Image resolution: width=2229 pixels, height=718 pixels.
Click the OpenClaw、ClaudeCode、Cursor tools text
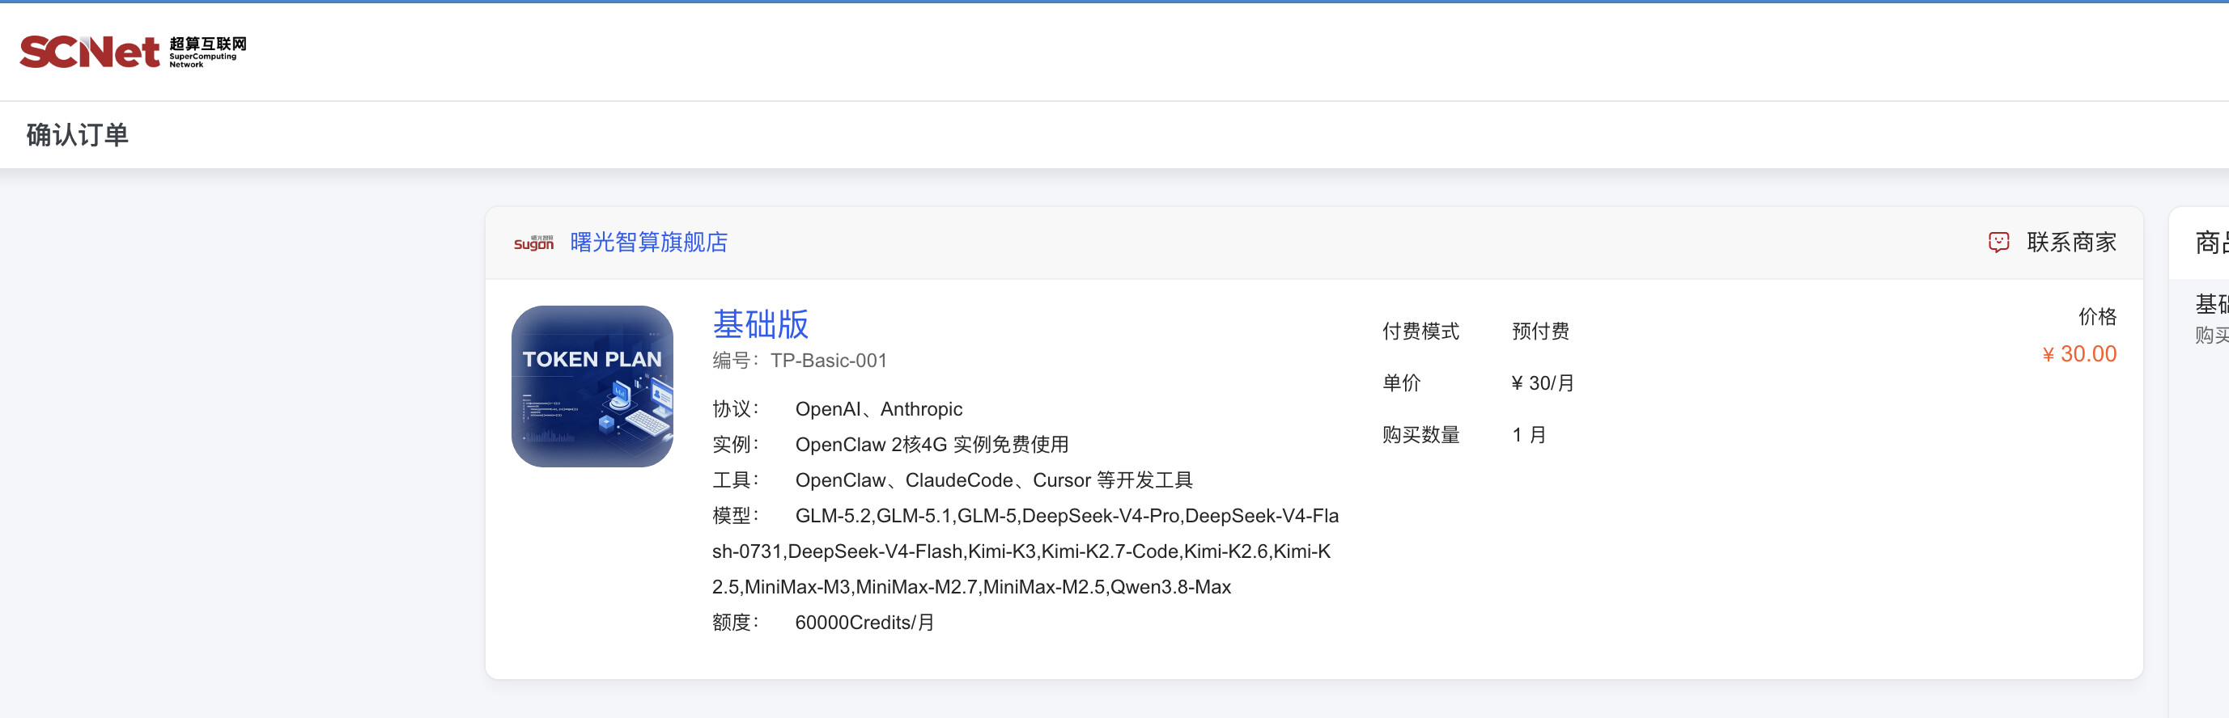(993, 479)
